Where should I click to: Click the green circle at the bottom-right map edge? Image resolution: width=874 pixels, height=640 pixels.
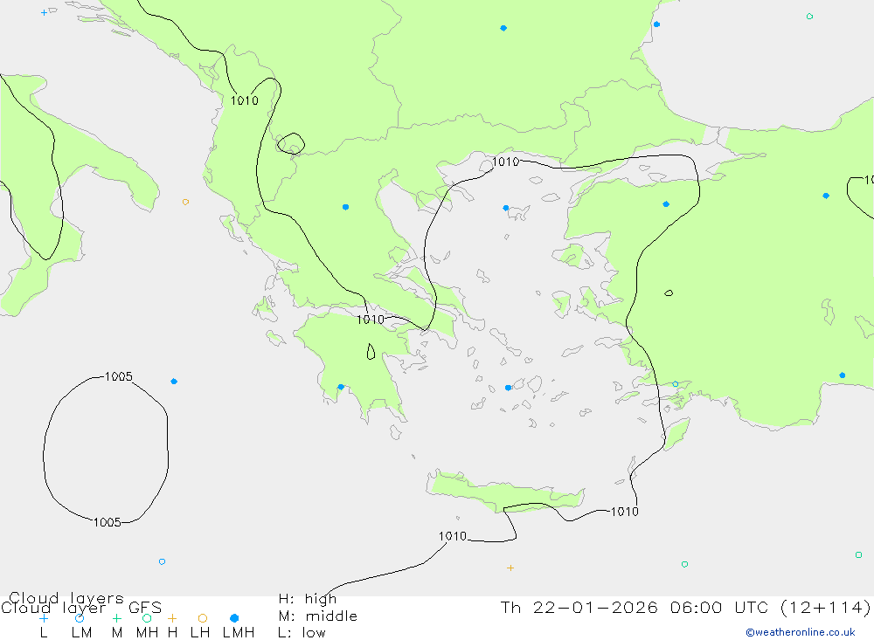pyautogui.click(x=858, y=554)
